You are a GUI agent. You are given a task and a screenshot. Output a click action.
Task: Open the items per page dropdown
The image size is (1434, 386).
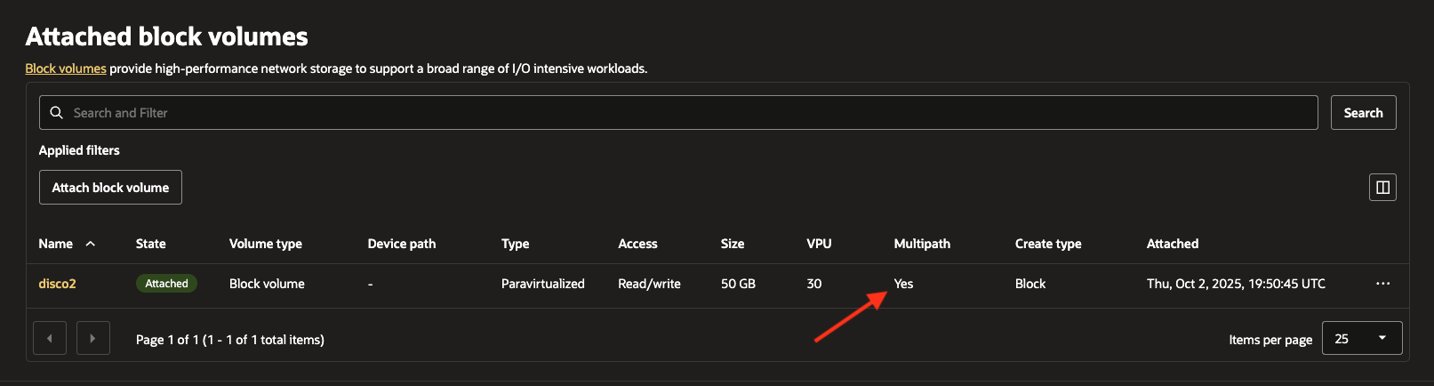coord(1361,339)
